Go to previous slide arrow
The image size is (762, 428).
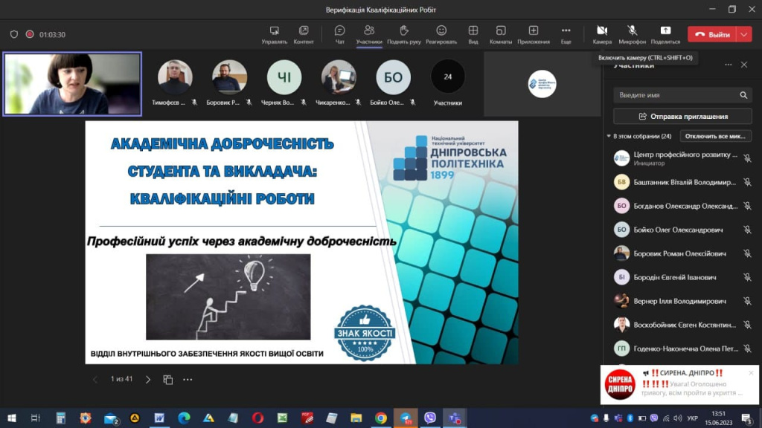point(95,380)
